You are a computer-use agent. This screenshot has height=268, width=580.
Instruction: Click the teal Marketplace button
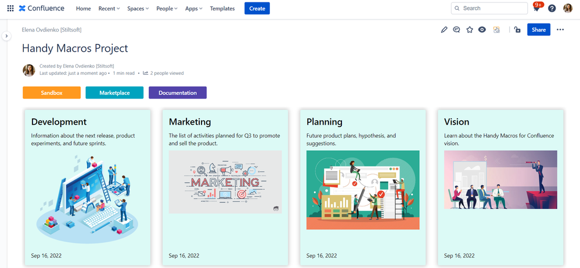pos(115,93)
